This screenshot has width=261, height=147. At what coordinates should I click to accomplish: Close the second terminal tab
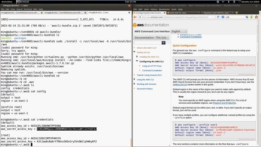(x=85, y=13)
